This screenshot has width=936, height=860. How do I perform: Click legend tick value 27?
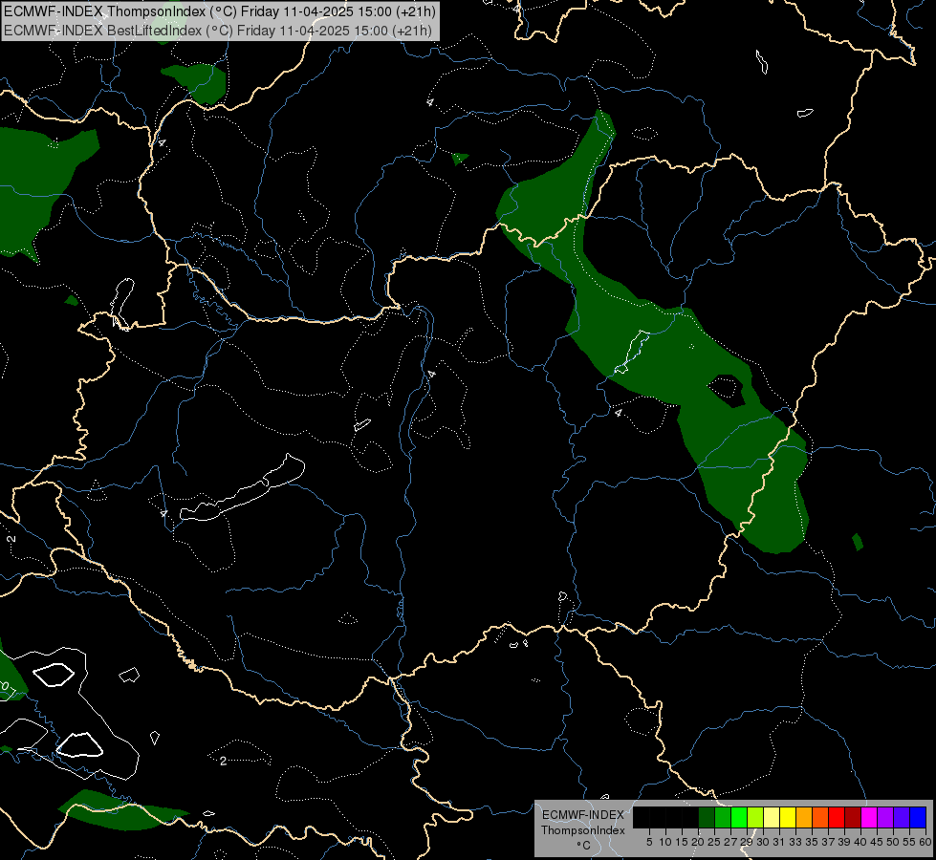coord(730,842)
